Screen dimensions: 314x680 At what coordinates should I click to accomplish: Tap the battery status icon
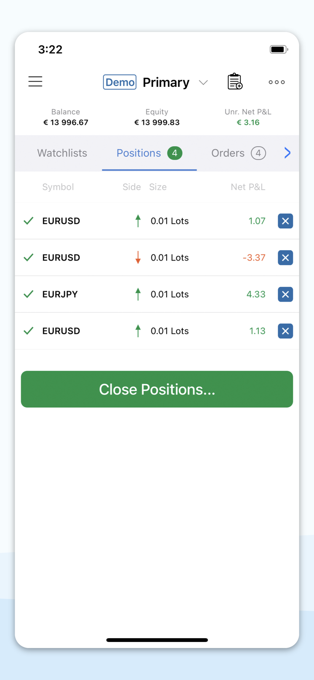(x=279, y=49)
